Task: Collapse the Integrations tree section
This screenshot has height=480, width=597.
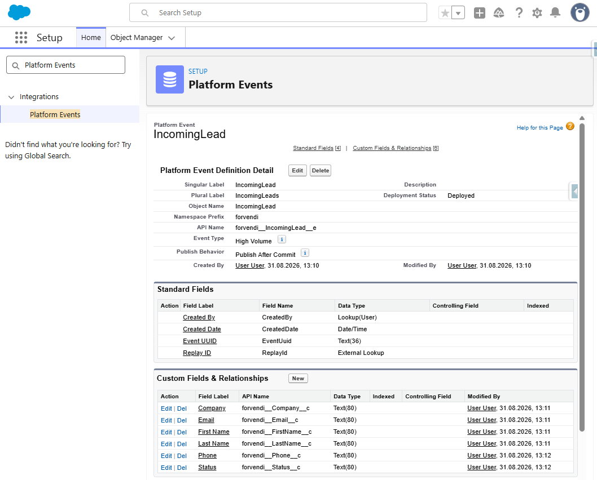Action: 11,97
